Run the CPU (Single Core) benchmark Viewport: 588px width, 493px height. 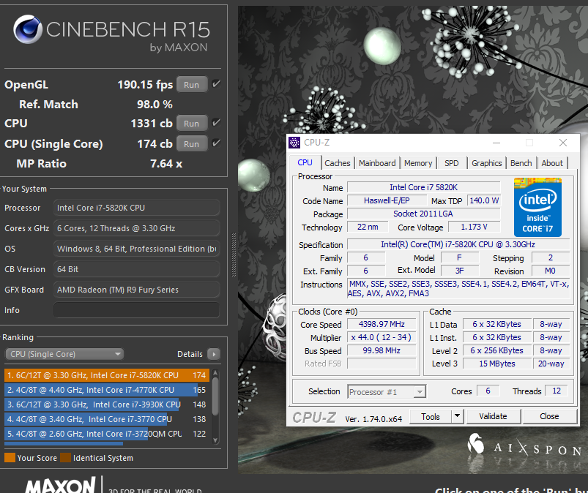click(x=192, y=144)
